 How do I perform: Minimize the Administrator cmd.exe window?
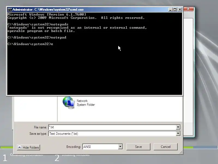pyautogui.click(x=170, y=10)
